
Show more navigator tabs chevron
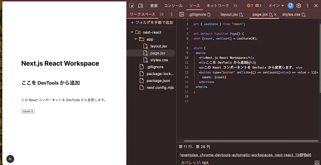pos(162,14)
